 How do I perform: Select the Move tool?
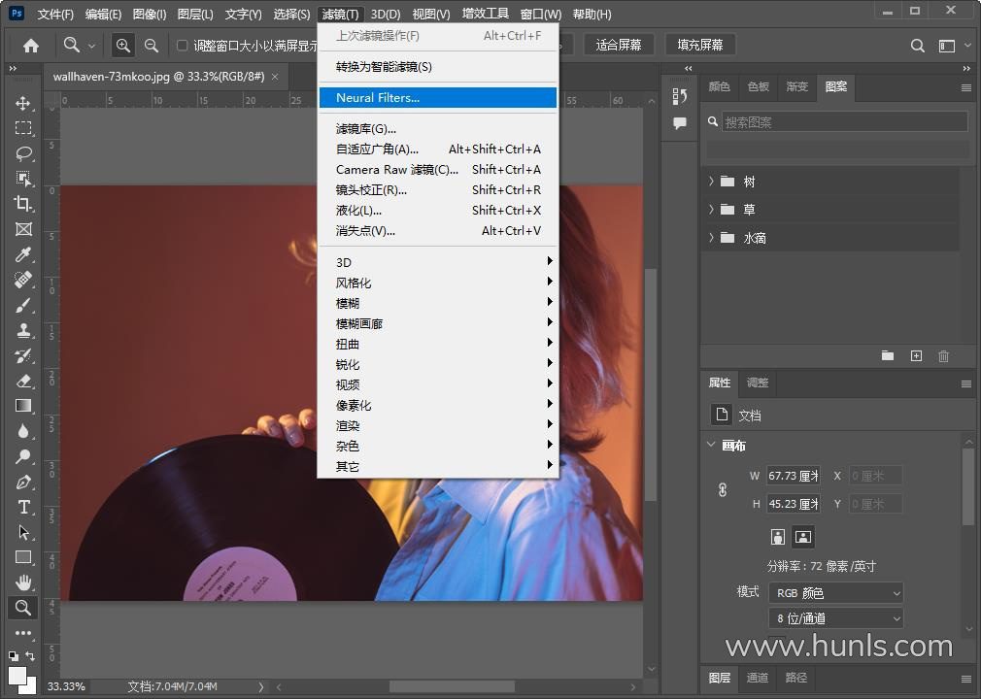pyautogui.click(x=23, y=103)
